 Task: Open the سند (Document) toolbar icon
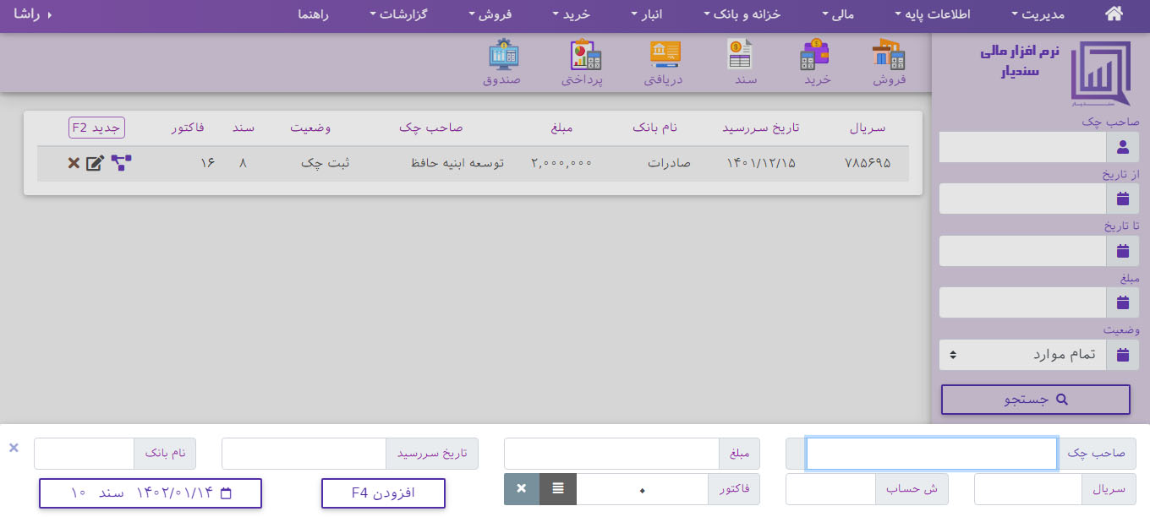click(743, 63)
